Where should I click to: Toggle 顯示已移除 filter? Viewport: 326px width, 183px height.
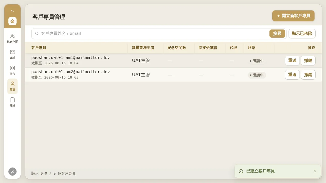302,34
